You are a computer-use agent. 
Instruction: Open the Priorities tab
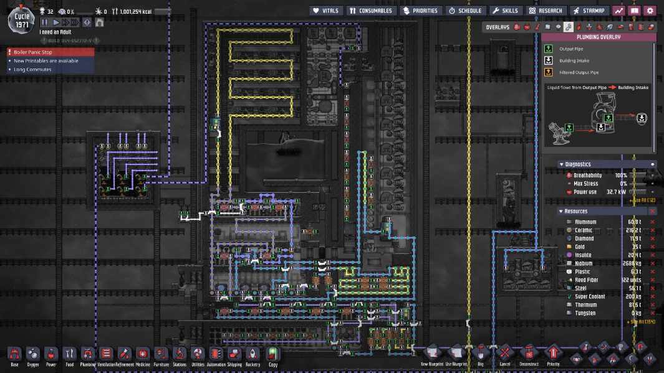click(420, 11)
